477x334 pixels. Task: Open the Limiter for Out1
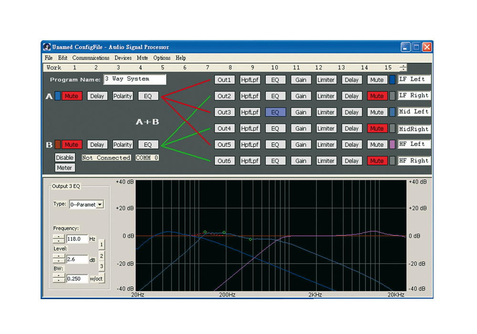tap(326, 80)
